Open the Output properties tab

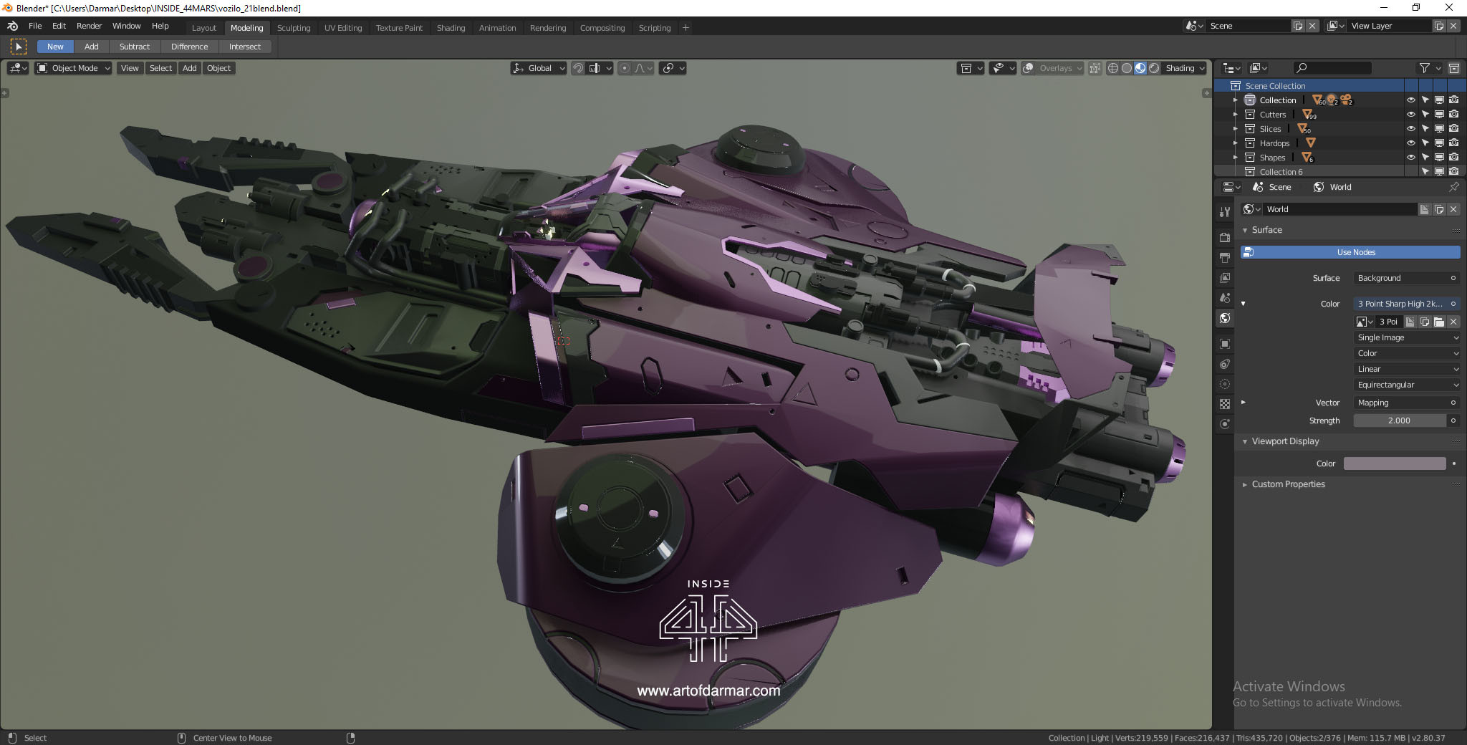point(1225,257)
